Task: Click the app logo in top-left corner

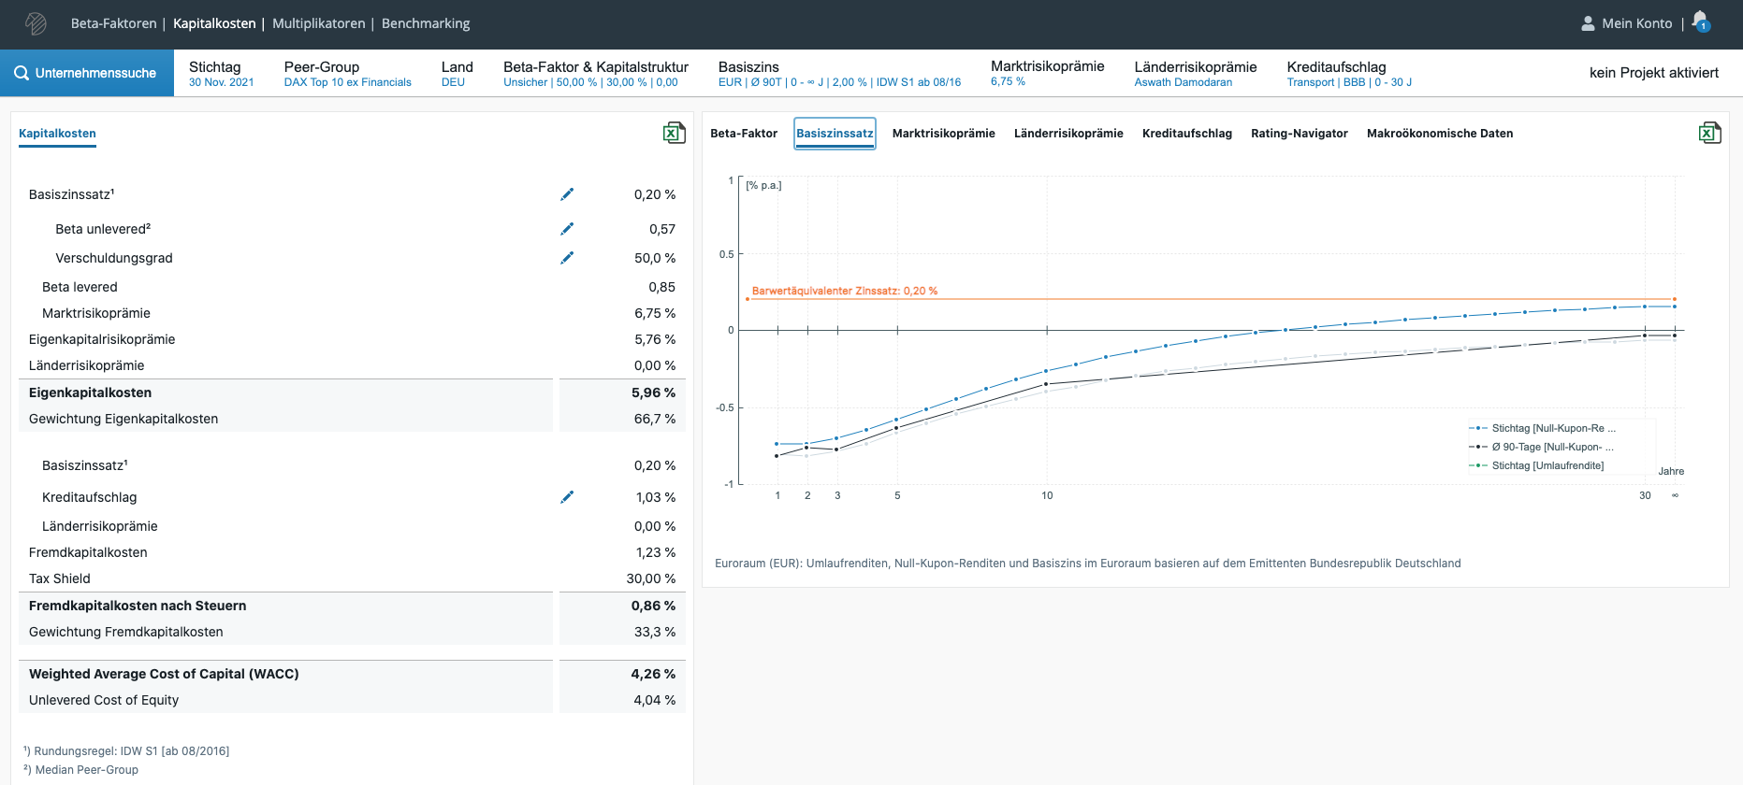Action: point(36,23)
